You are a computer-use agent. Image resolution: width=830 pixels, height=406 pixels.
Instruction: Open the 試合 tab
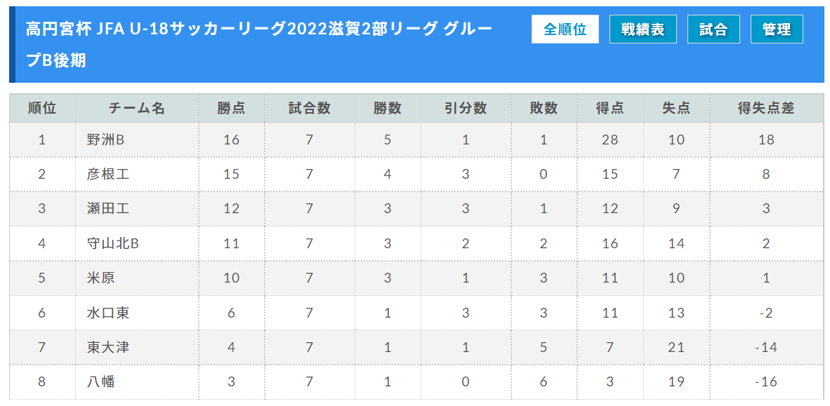tap(713, 29)
